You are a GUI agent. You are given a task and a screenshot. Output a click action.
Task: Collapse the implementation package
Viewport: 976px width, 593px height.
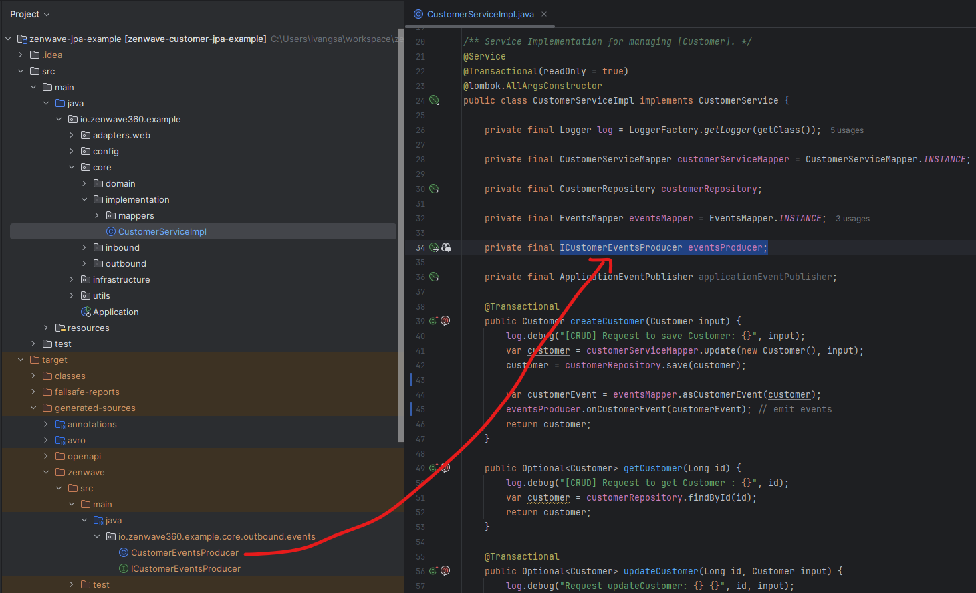[x=84, y=199]
